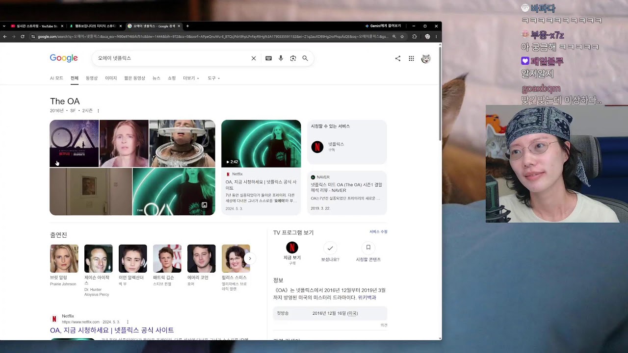Open the options dots beside the netflix.com result

click(128, 322)
